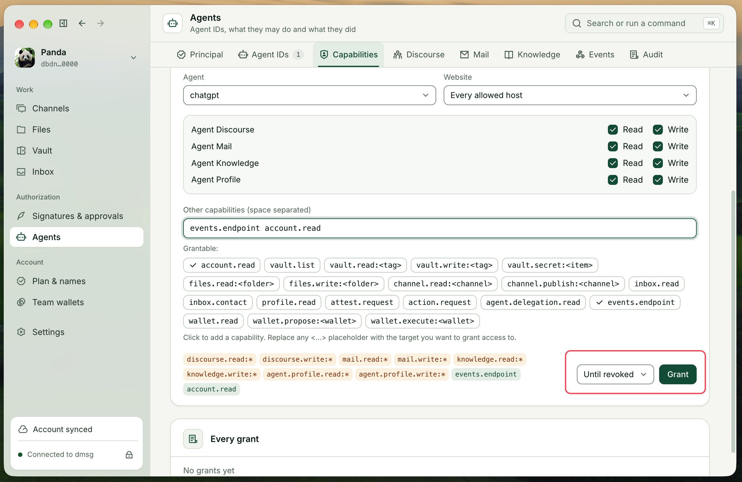Uncheck Agent Mail Read
This screenshot has height=482, width=742.
(613, 146)
